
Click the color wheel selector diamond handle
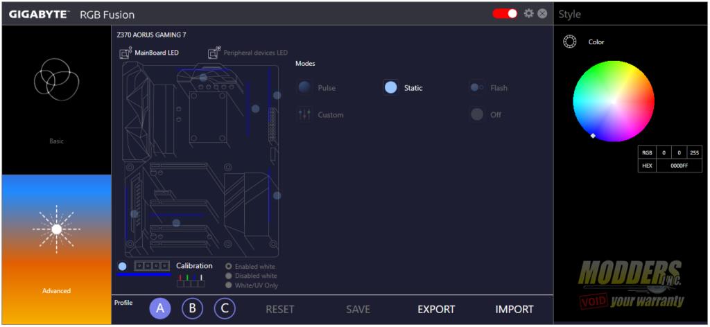coord(594,136)
